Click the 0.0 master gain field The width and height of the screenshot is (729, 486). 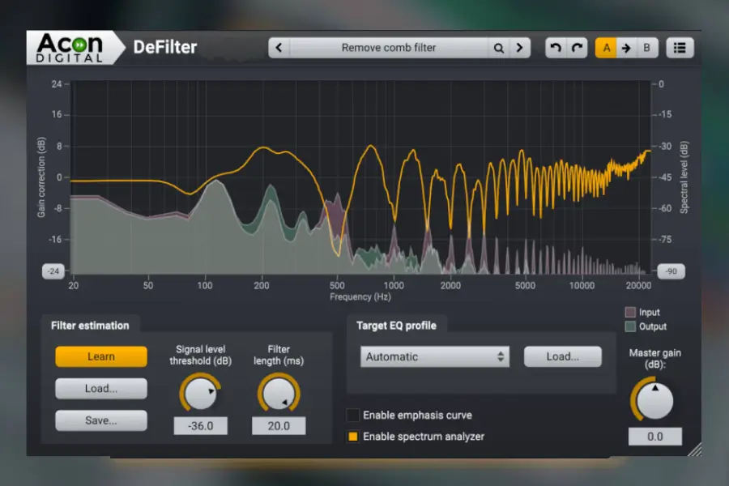(x=655, y=437)
